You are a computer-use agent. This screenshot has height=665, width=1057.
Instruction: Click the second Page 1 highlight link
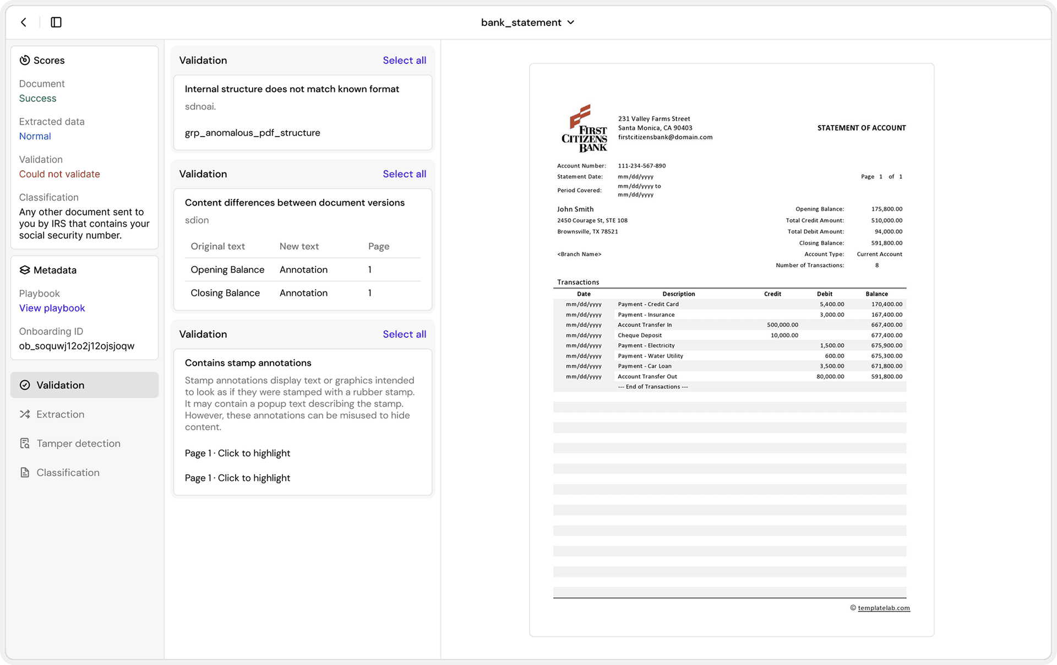237,478
